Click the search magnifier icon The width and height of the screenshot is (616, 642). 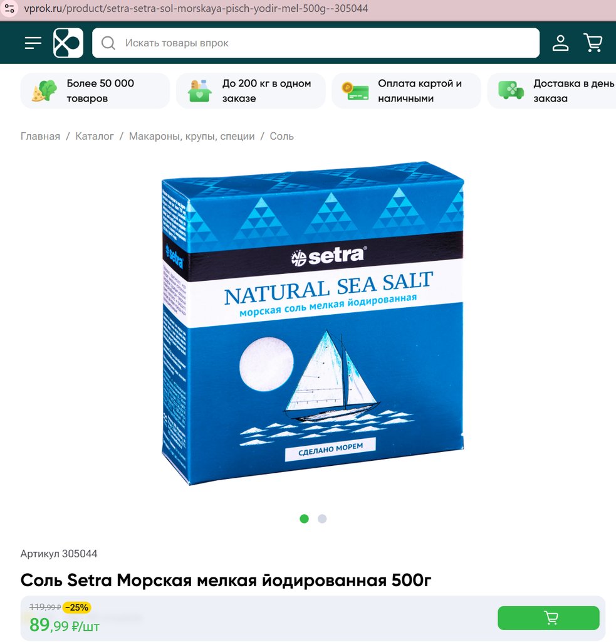point(108,43)
